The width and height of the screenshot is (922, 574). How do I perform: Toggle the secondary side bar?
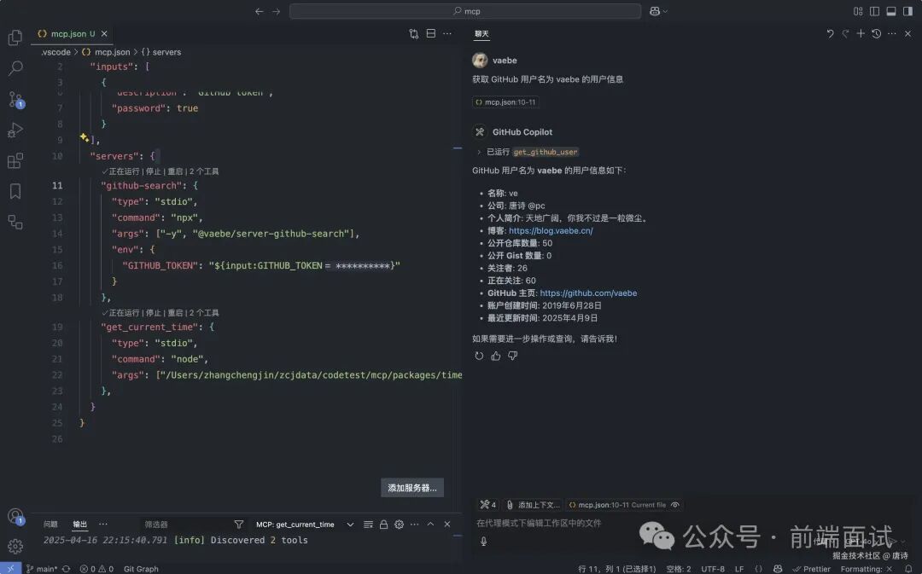tap(907, 11)
